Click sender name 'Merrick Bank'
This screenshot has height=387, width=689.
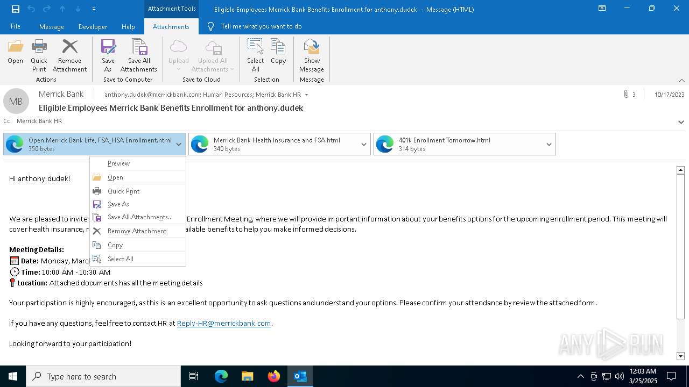point(61,94)
